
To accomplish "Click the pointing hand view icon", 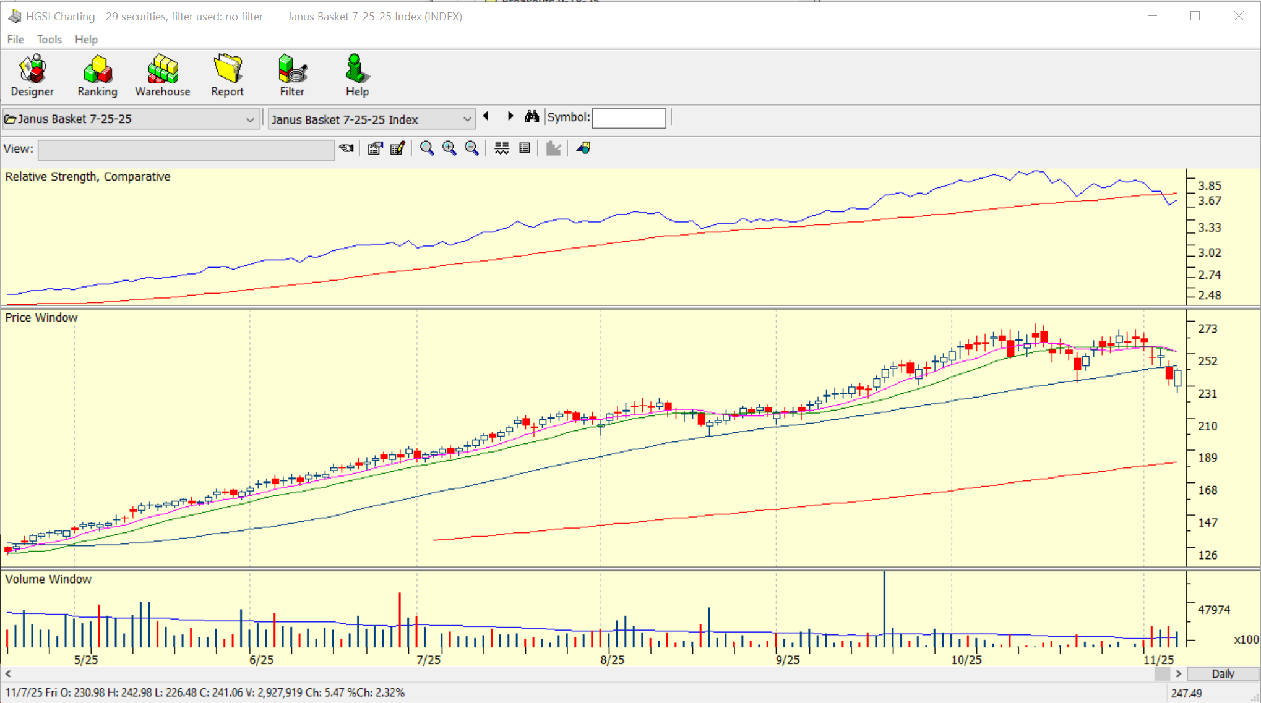I will pyautogui.click(x=346, y=148).
